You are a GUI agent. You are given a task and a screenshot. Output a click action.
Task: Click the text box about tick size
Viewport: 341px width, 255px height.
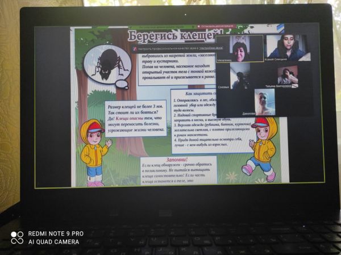[135, 118]
